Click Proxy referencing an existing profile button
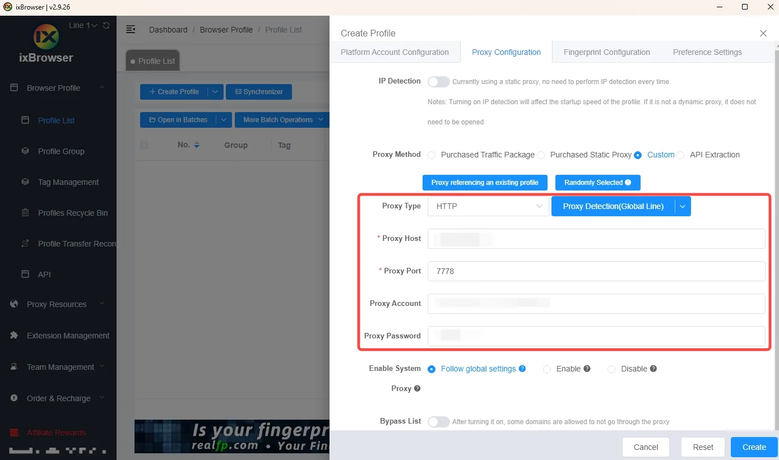 click(x=485, y=183)
